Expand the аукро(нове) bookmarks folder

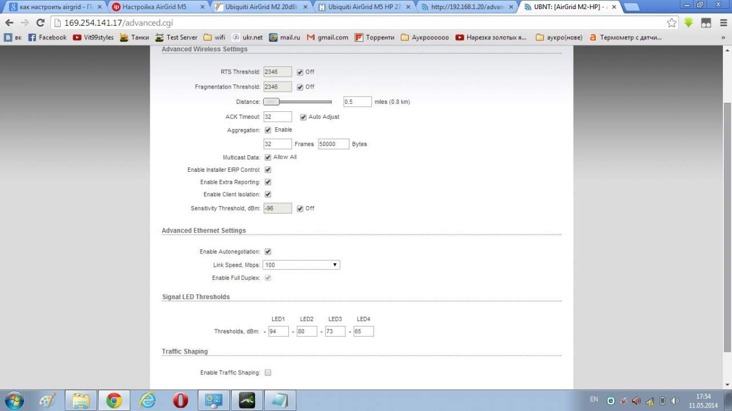pos(559,37)
